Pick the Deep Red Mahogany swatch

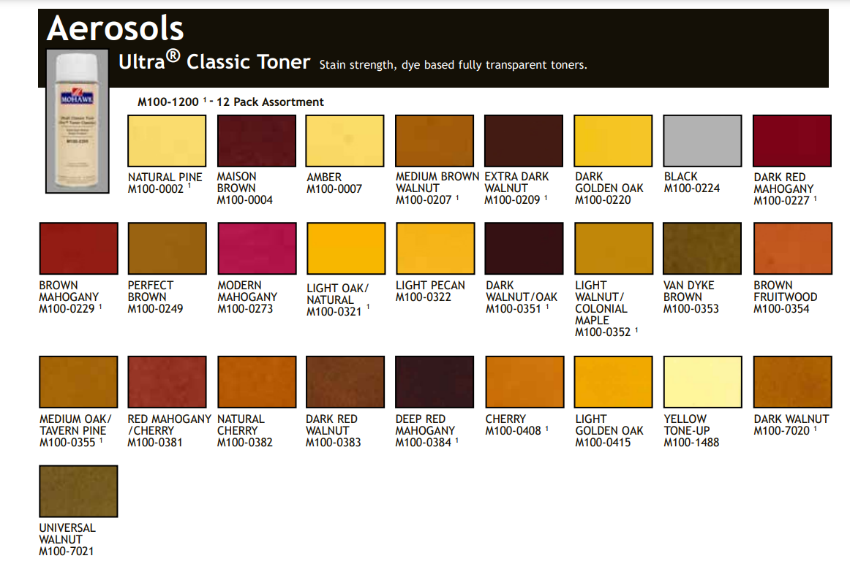[x=435, y=382]
